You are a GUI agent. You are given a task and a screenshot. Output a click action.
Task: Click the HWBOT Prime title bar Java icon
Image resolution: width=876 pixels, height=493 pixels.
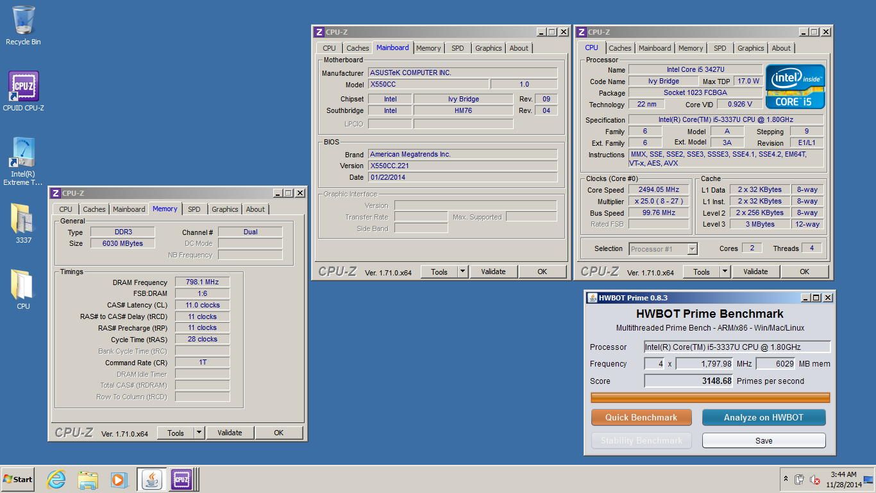592,298
